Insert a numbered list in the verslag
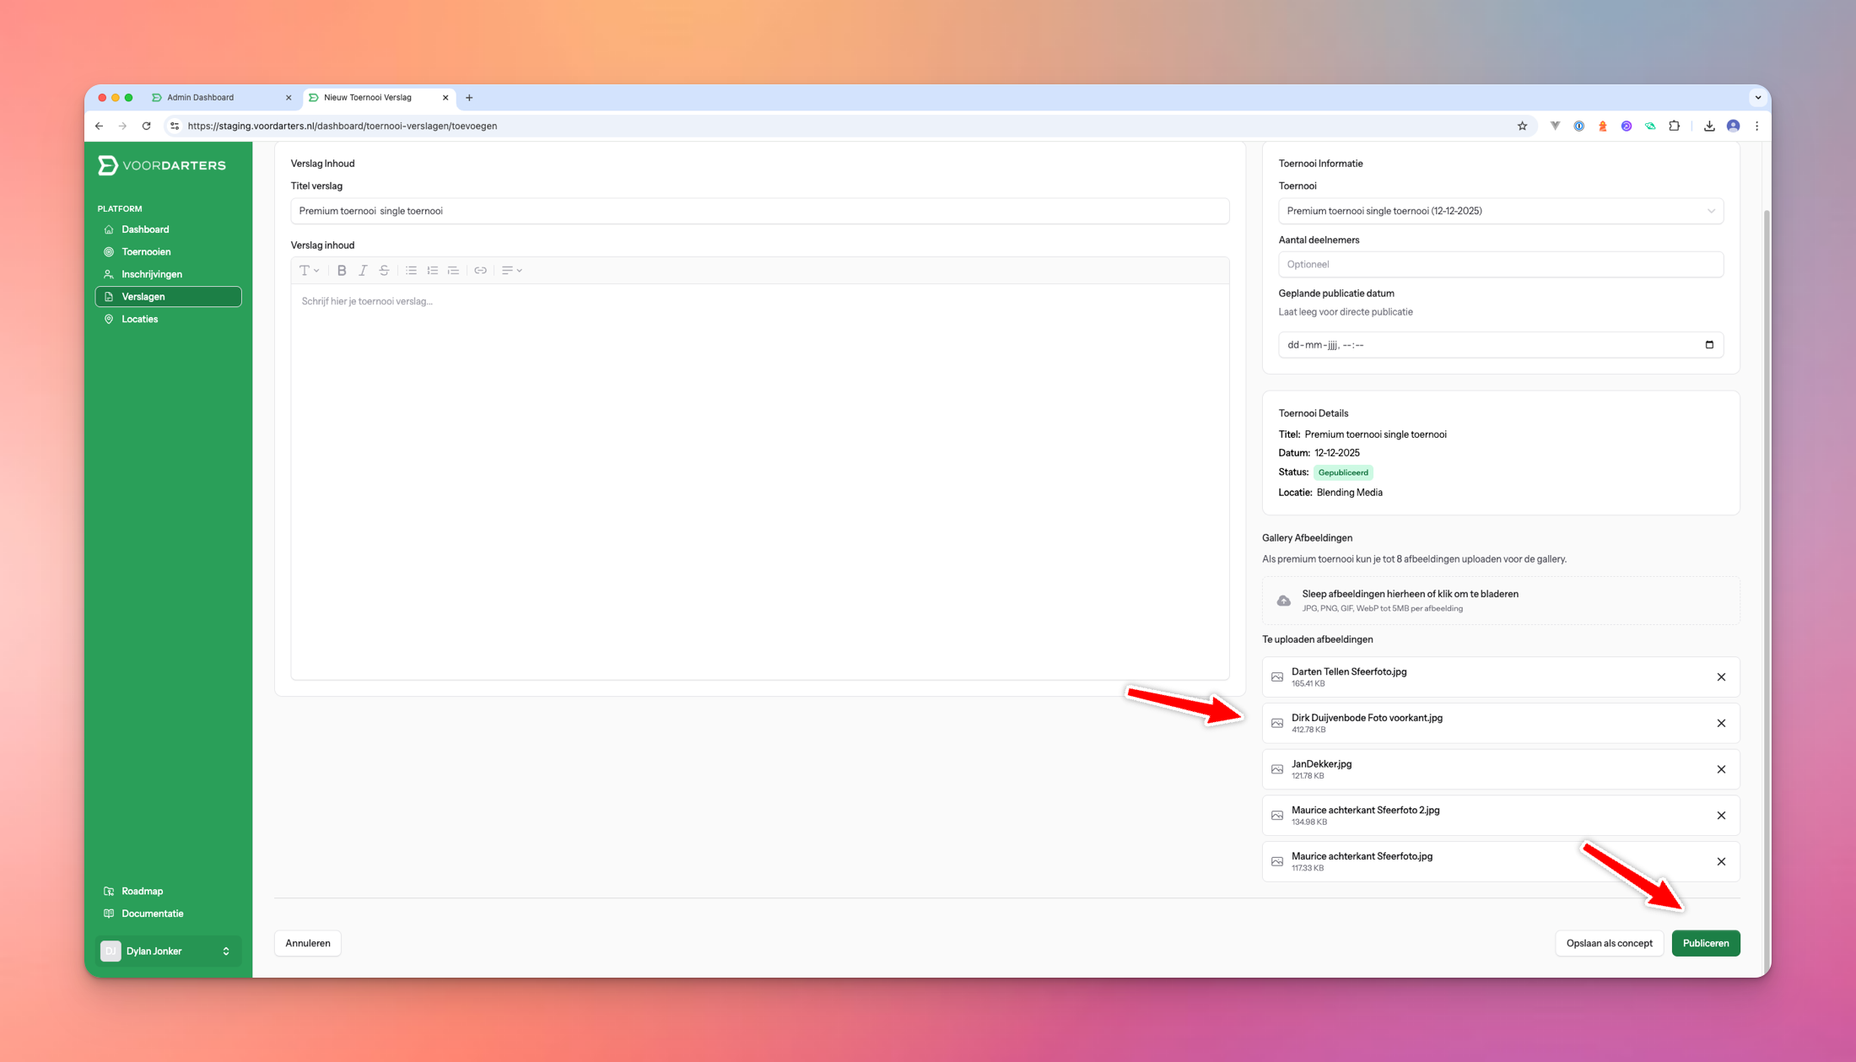This screenshot has width=1856, height=1062. pos(432,271)
